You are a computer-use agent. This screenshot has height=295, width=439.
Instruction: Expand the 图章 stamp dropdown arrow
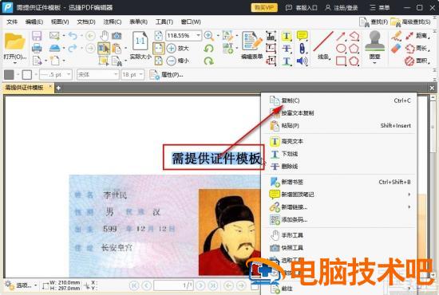coord(374,63)
